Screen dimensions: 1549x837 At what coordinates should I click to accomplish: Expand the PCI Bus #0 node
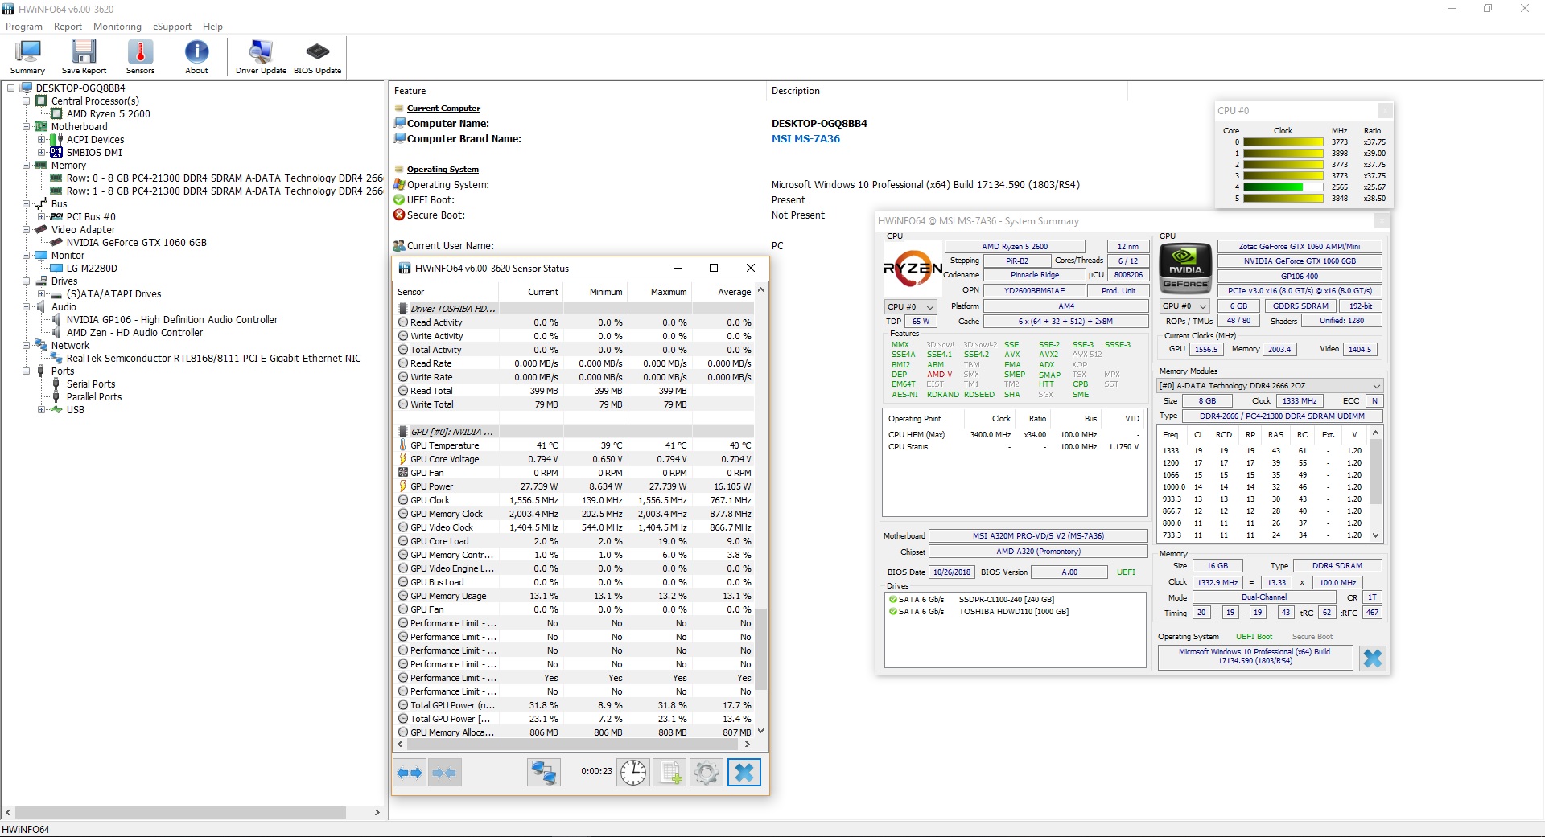pos(41,217)
